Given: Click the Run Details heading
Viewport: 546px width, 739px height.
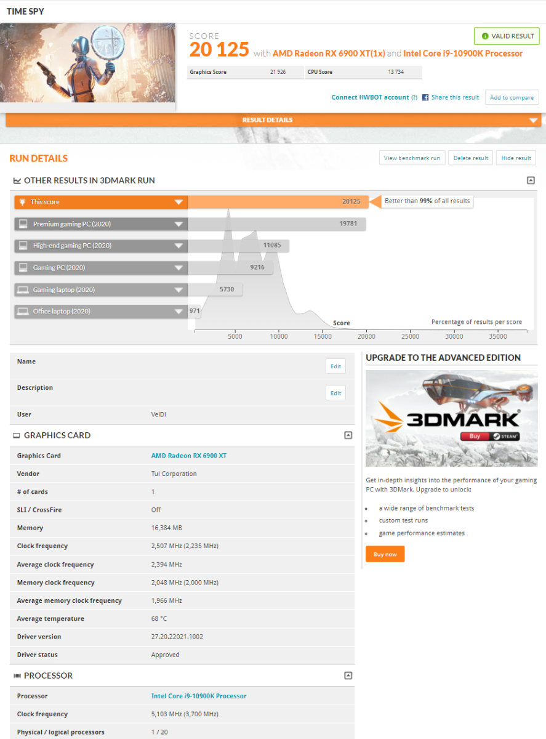Looking at the screenshot, I should [39, 158].
